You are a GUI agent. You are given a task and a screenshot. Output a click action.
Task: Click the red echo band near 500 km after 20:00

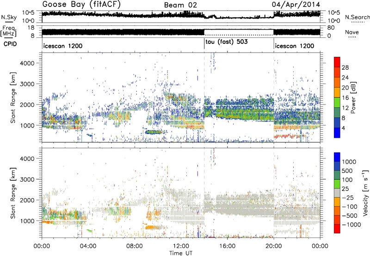coord(290,136)
